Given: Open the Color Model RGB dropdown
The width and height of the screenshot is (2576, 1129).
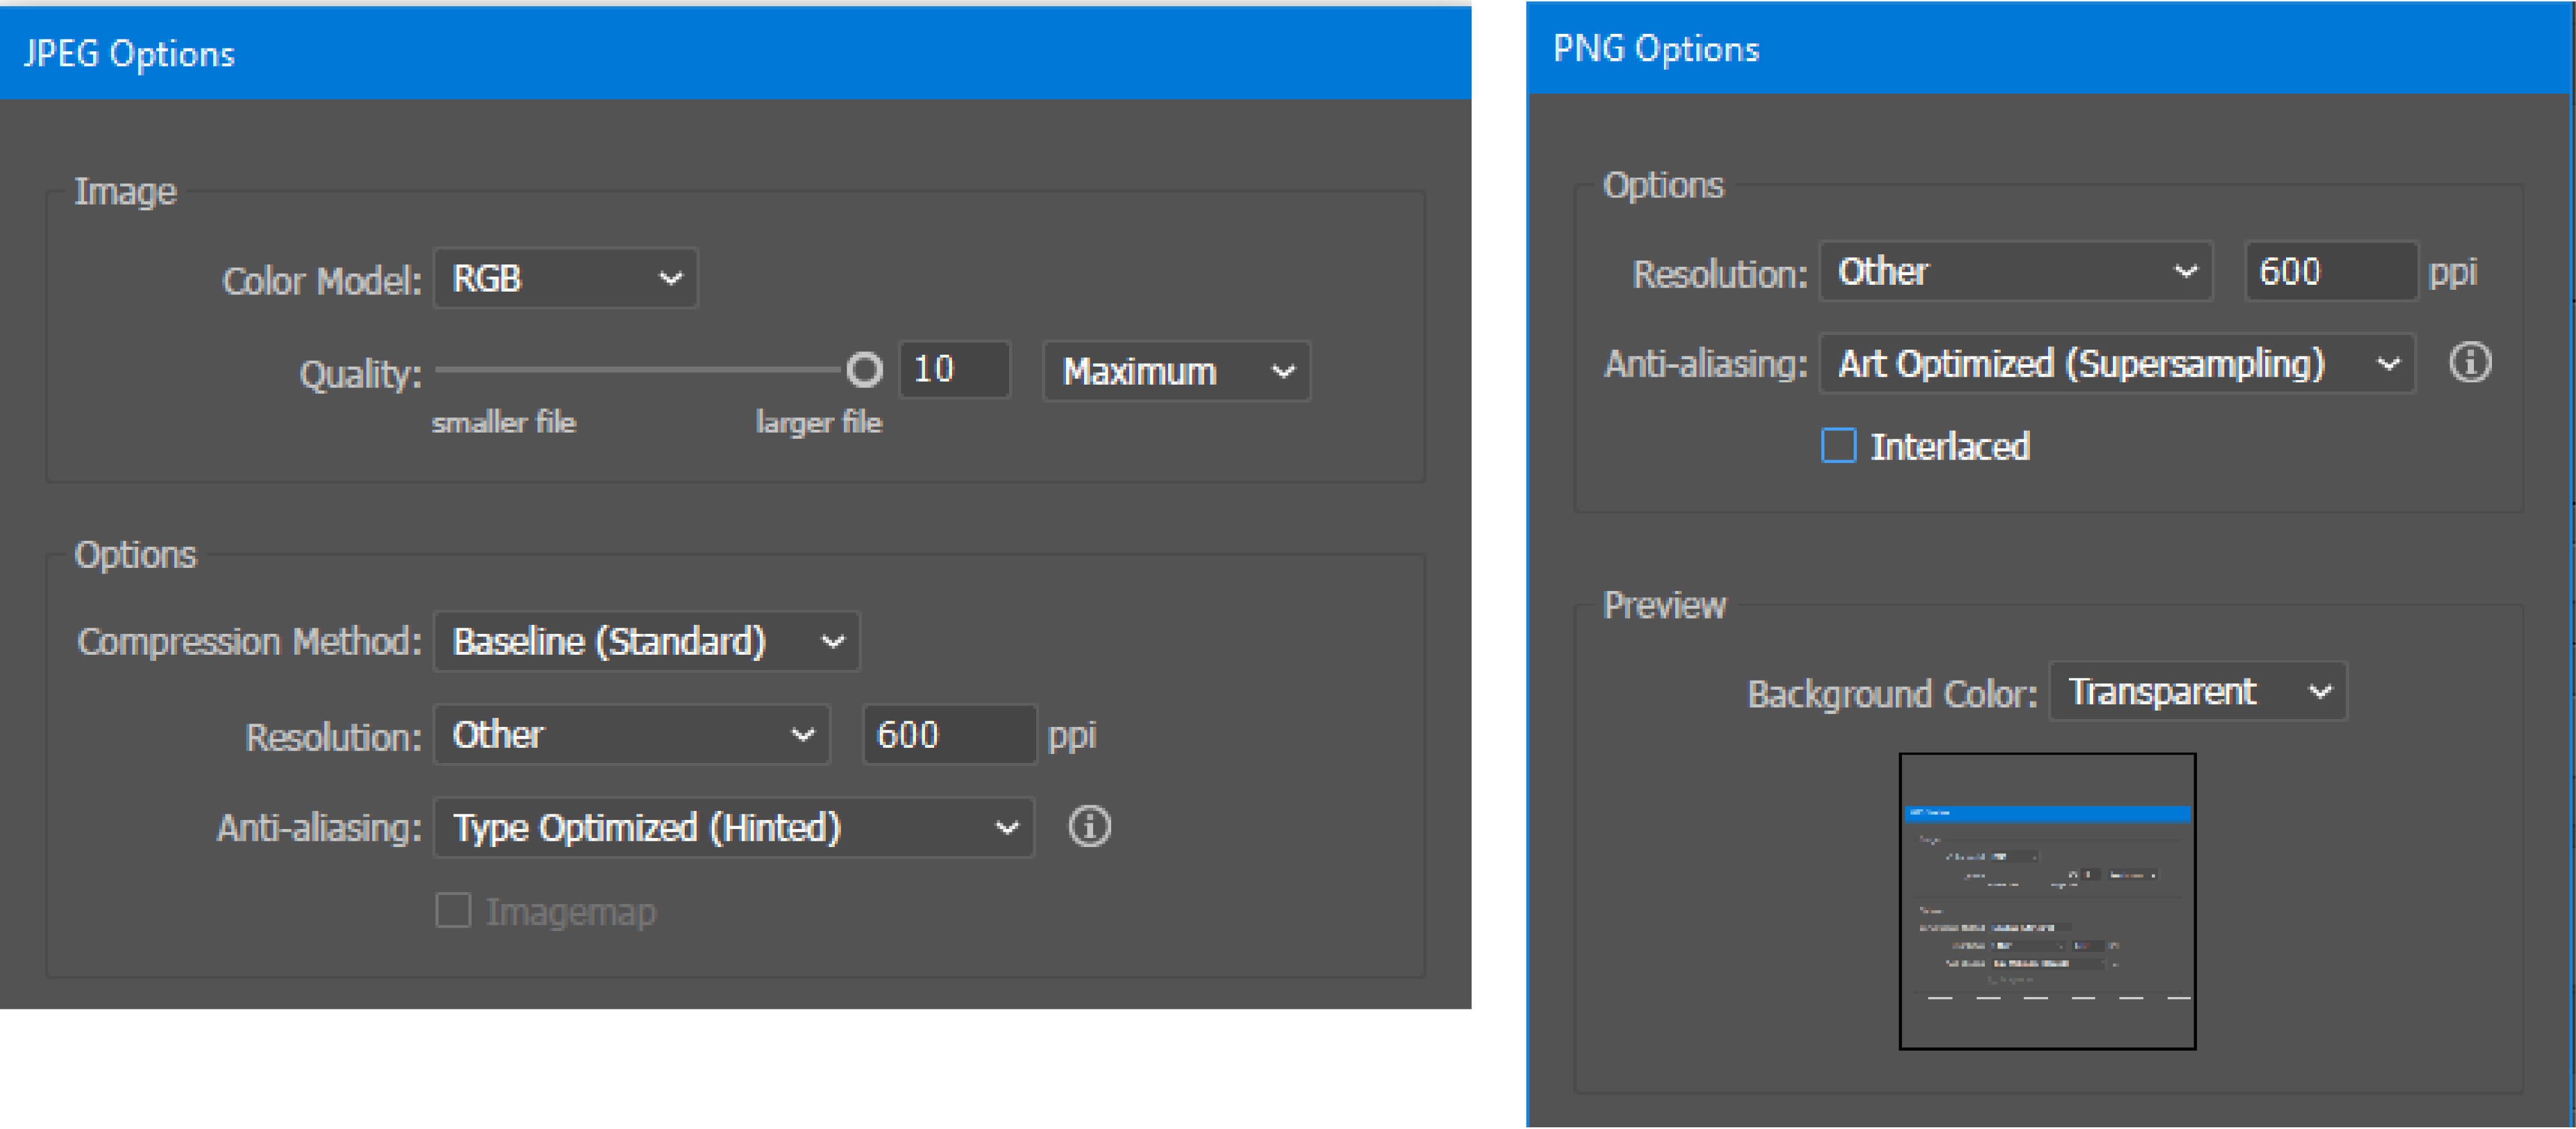Looking at the screenshot, I should (566, 278).
